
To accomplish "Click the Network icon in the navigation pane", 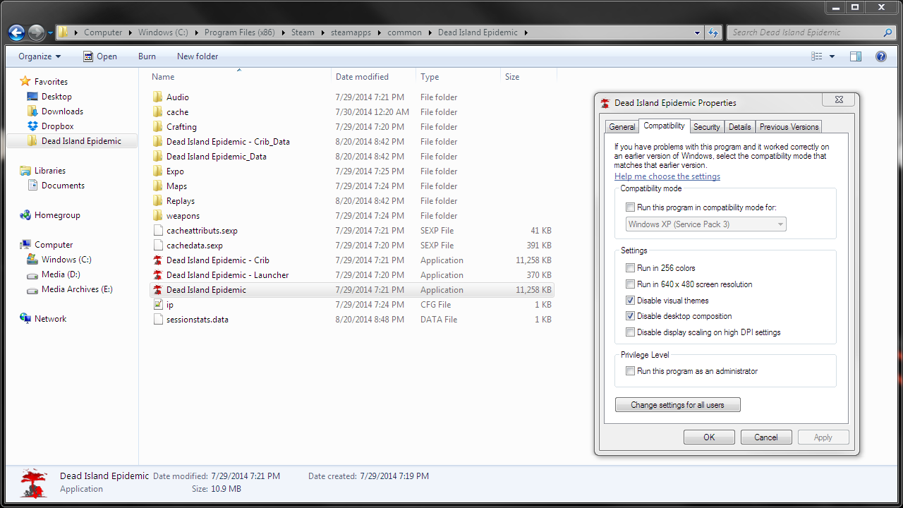I will pos(25,319).
